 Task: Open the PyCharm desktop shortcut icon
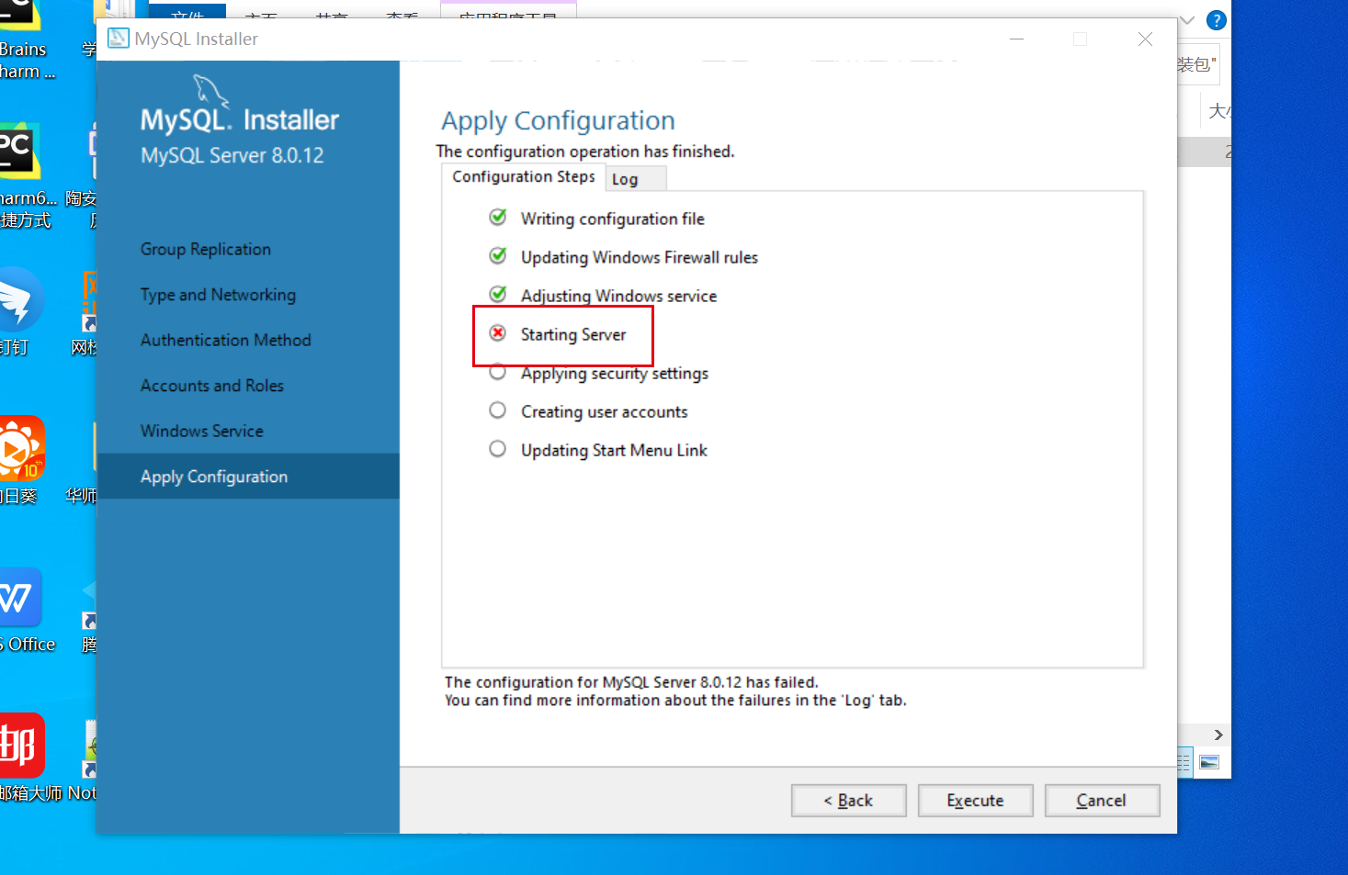coord(18,151)
